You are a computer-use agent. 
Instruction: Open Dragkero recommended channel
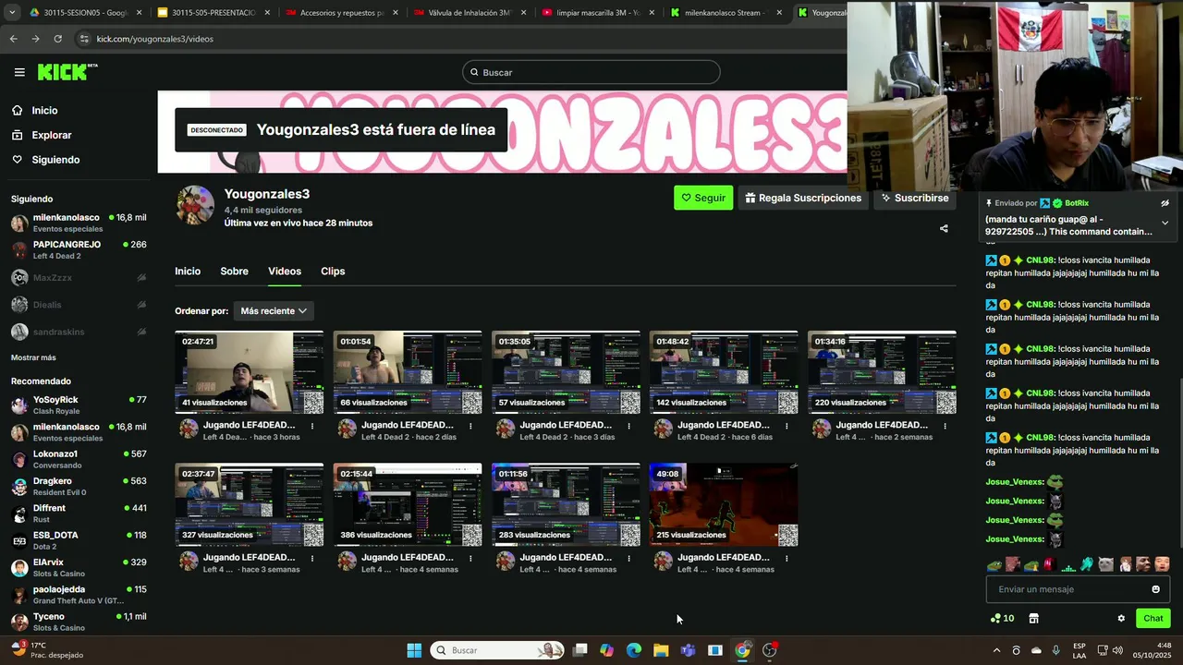(79, 487)
